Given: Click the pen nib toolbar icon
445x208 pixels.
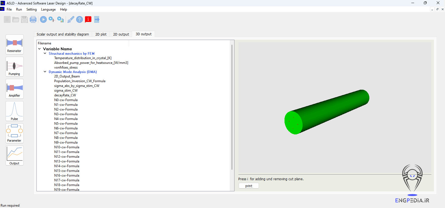Looking at the screenshot, I should 71,19.
